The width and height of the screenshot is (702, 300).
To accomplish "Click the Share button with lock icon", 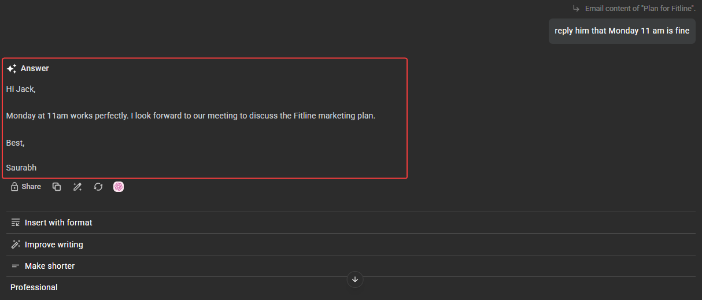I will (x=26, y=187).
